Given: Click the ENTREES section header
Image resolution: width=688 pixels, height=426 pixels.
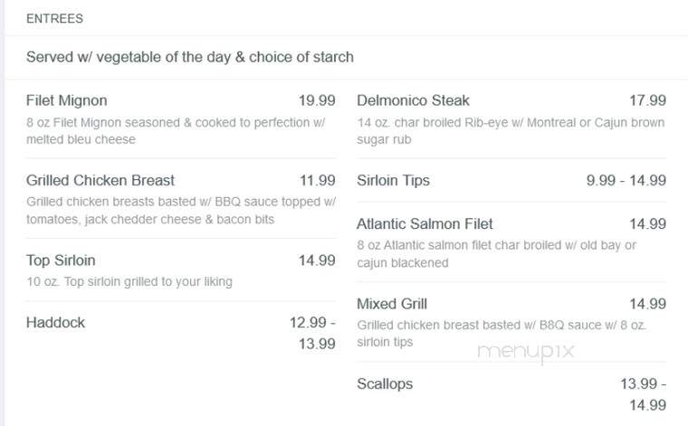Looking at the screenshot, I should point(54,18).
